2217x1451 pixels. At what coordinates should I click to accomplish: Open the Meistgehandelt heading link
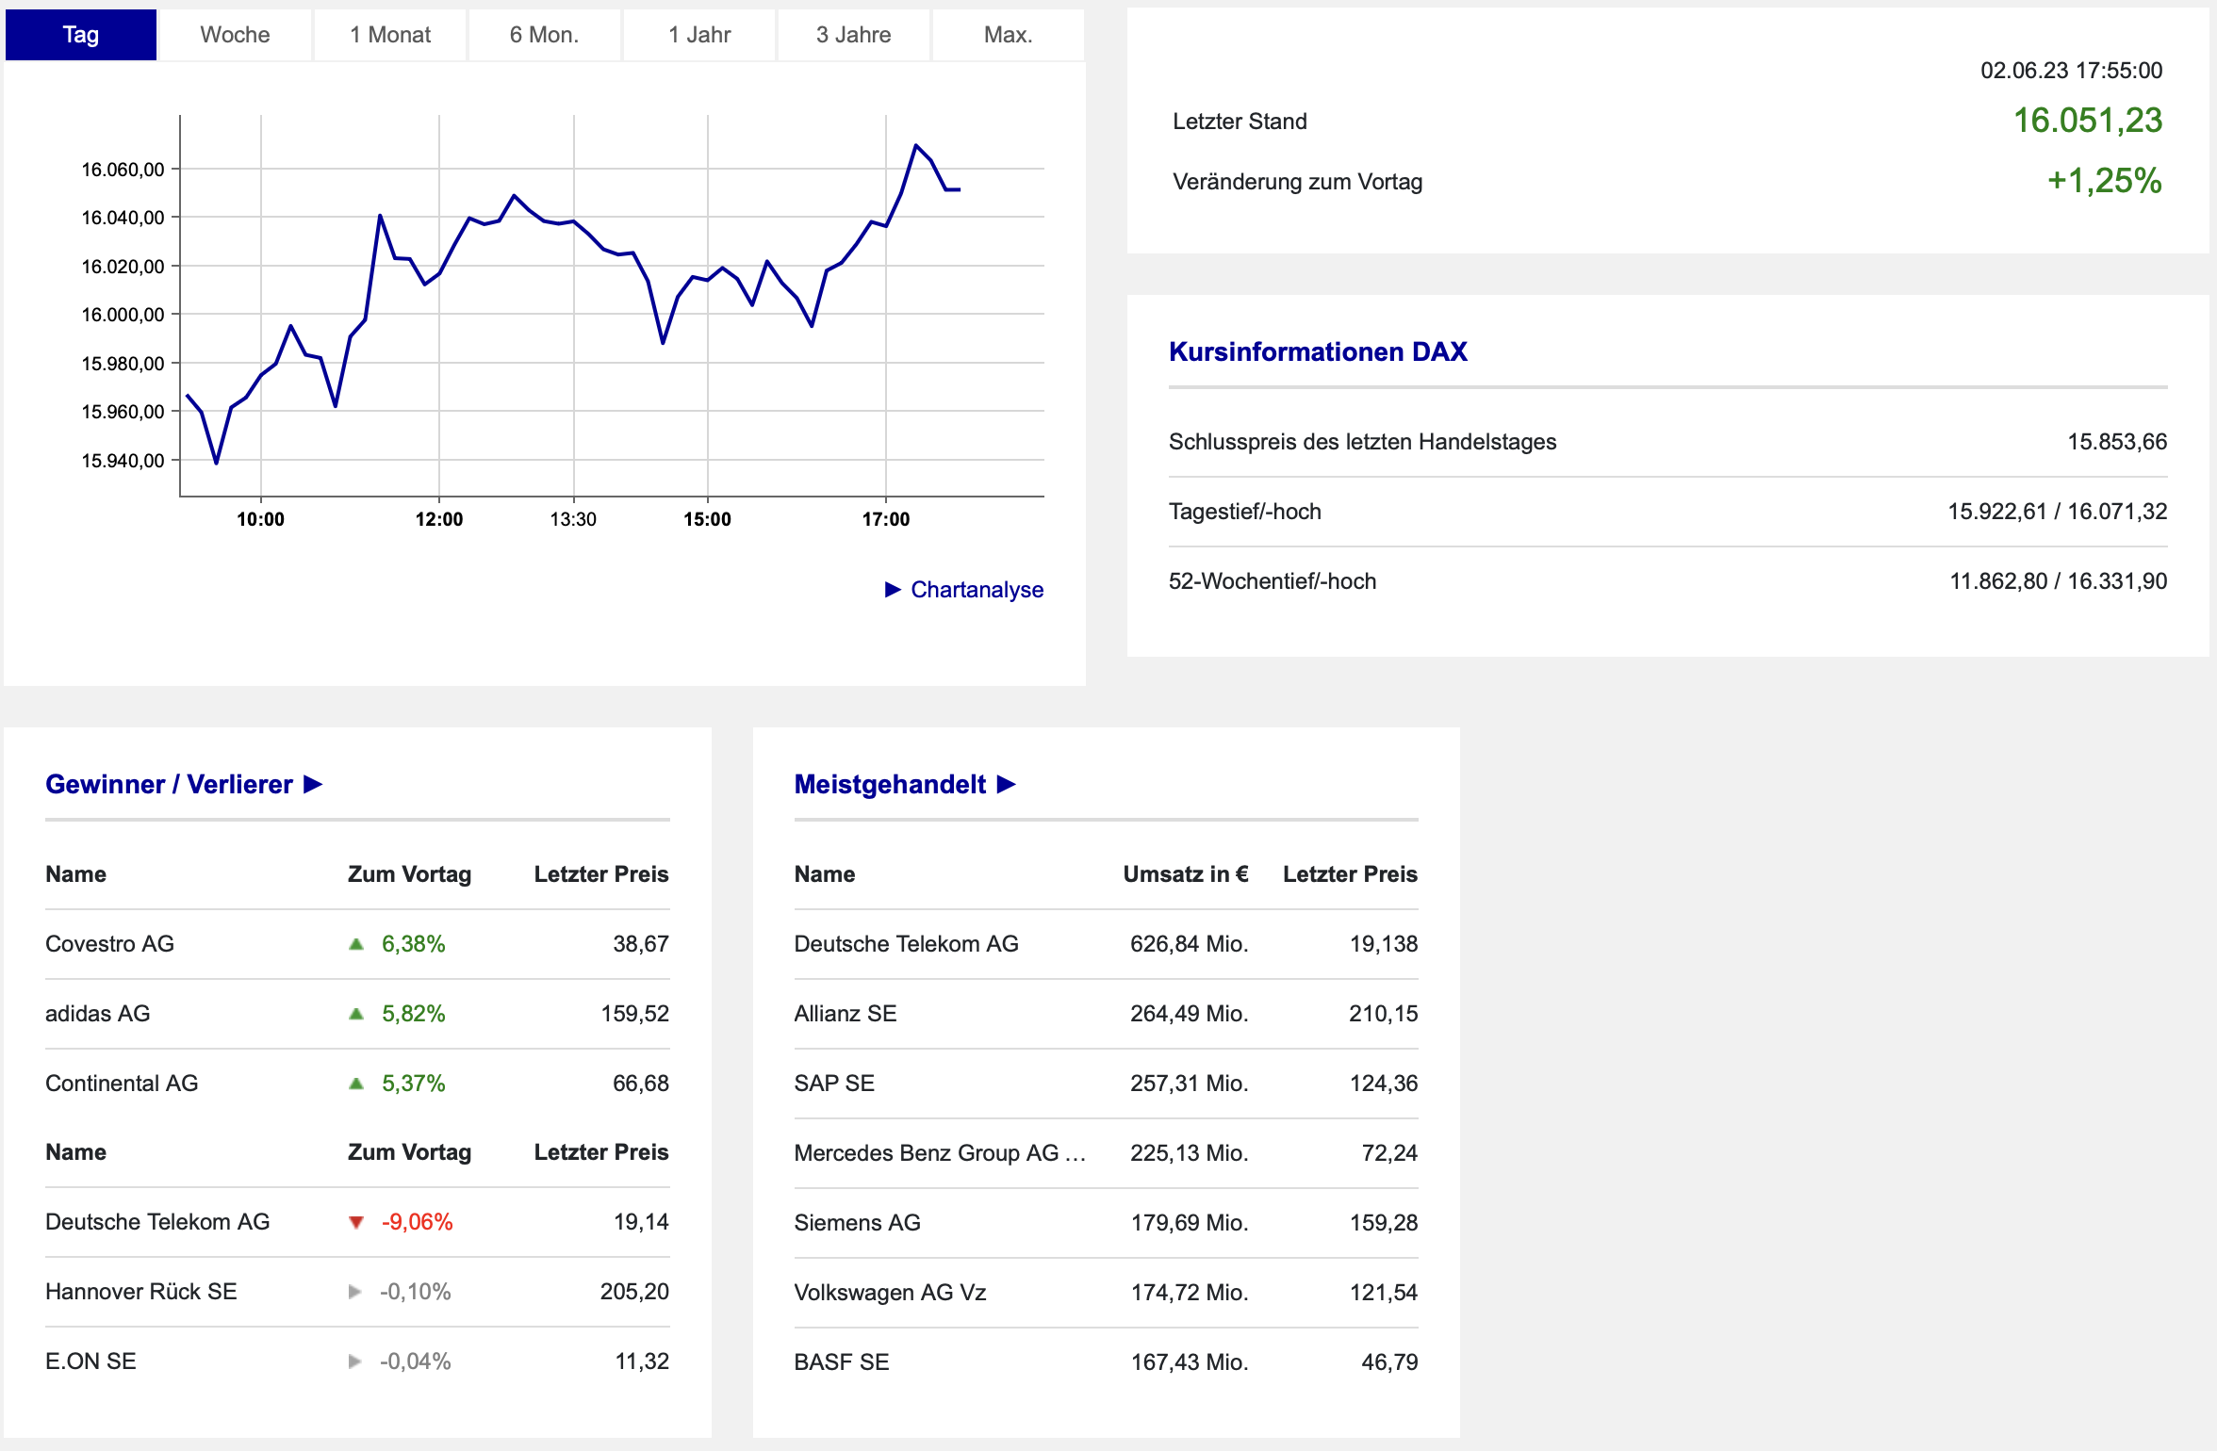coord(890,784)
